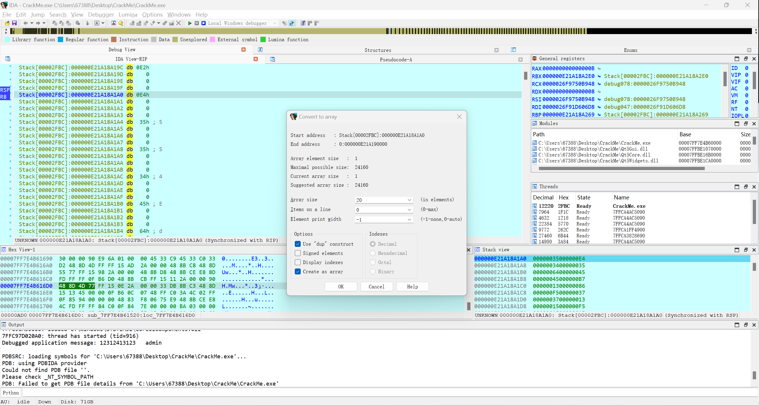The image size is (759, 406).
Task: Click Cancel in Convert to array
Action: (377, 287)
